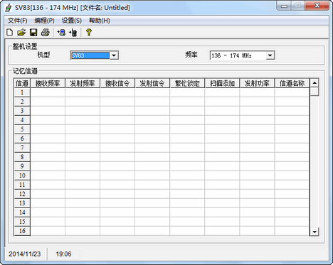Screen dimensions: 333x265
Task: Click the yellow question mark help icon
Action: coord(89,32)
